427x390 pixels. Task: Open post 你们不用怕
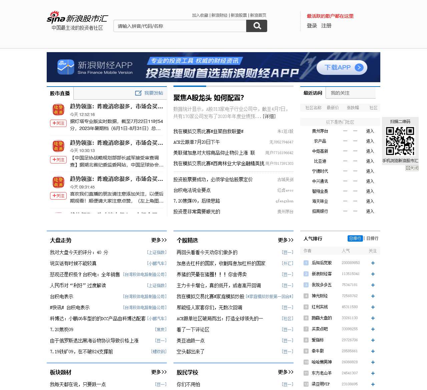188,384
